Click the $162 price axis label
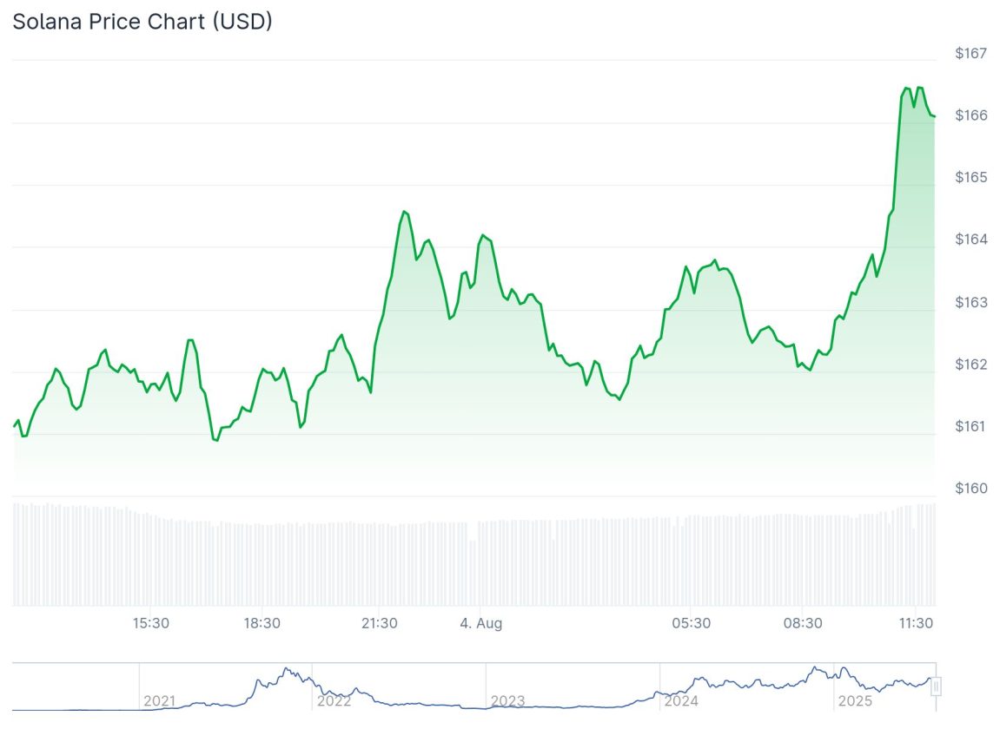Screen dimensions: 1000x729 click(x=970, y=364)
